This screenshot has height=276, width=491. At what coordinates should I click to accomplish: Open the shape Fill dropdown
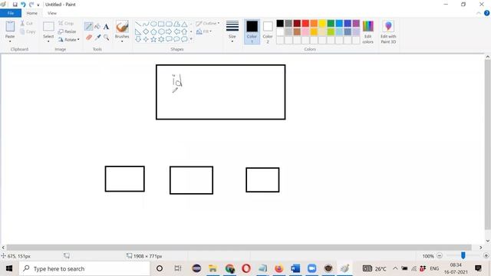tap(204, 31)
